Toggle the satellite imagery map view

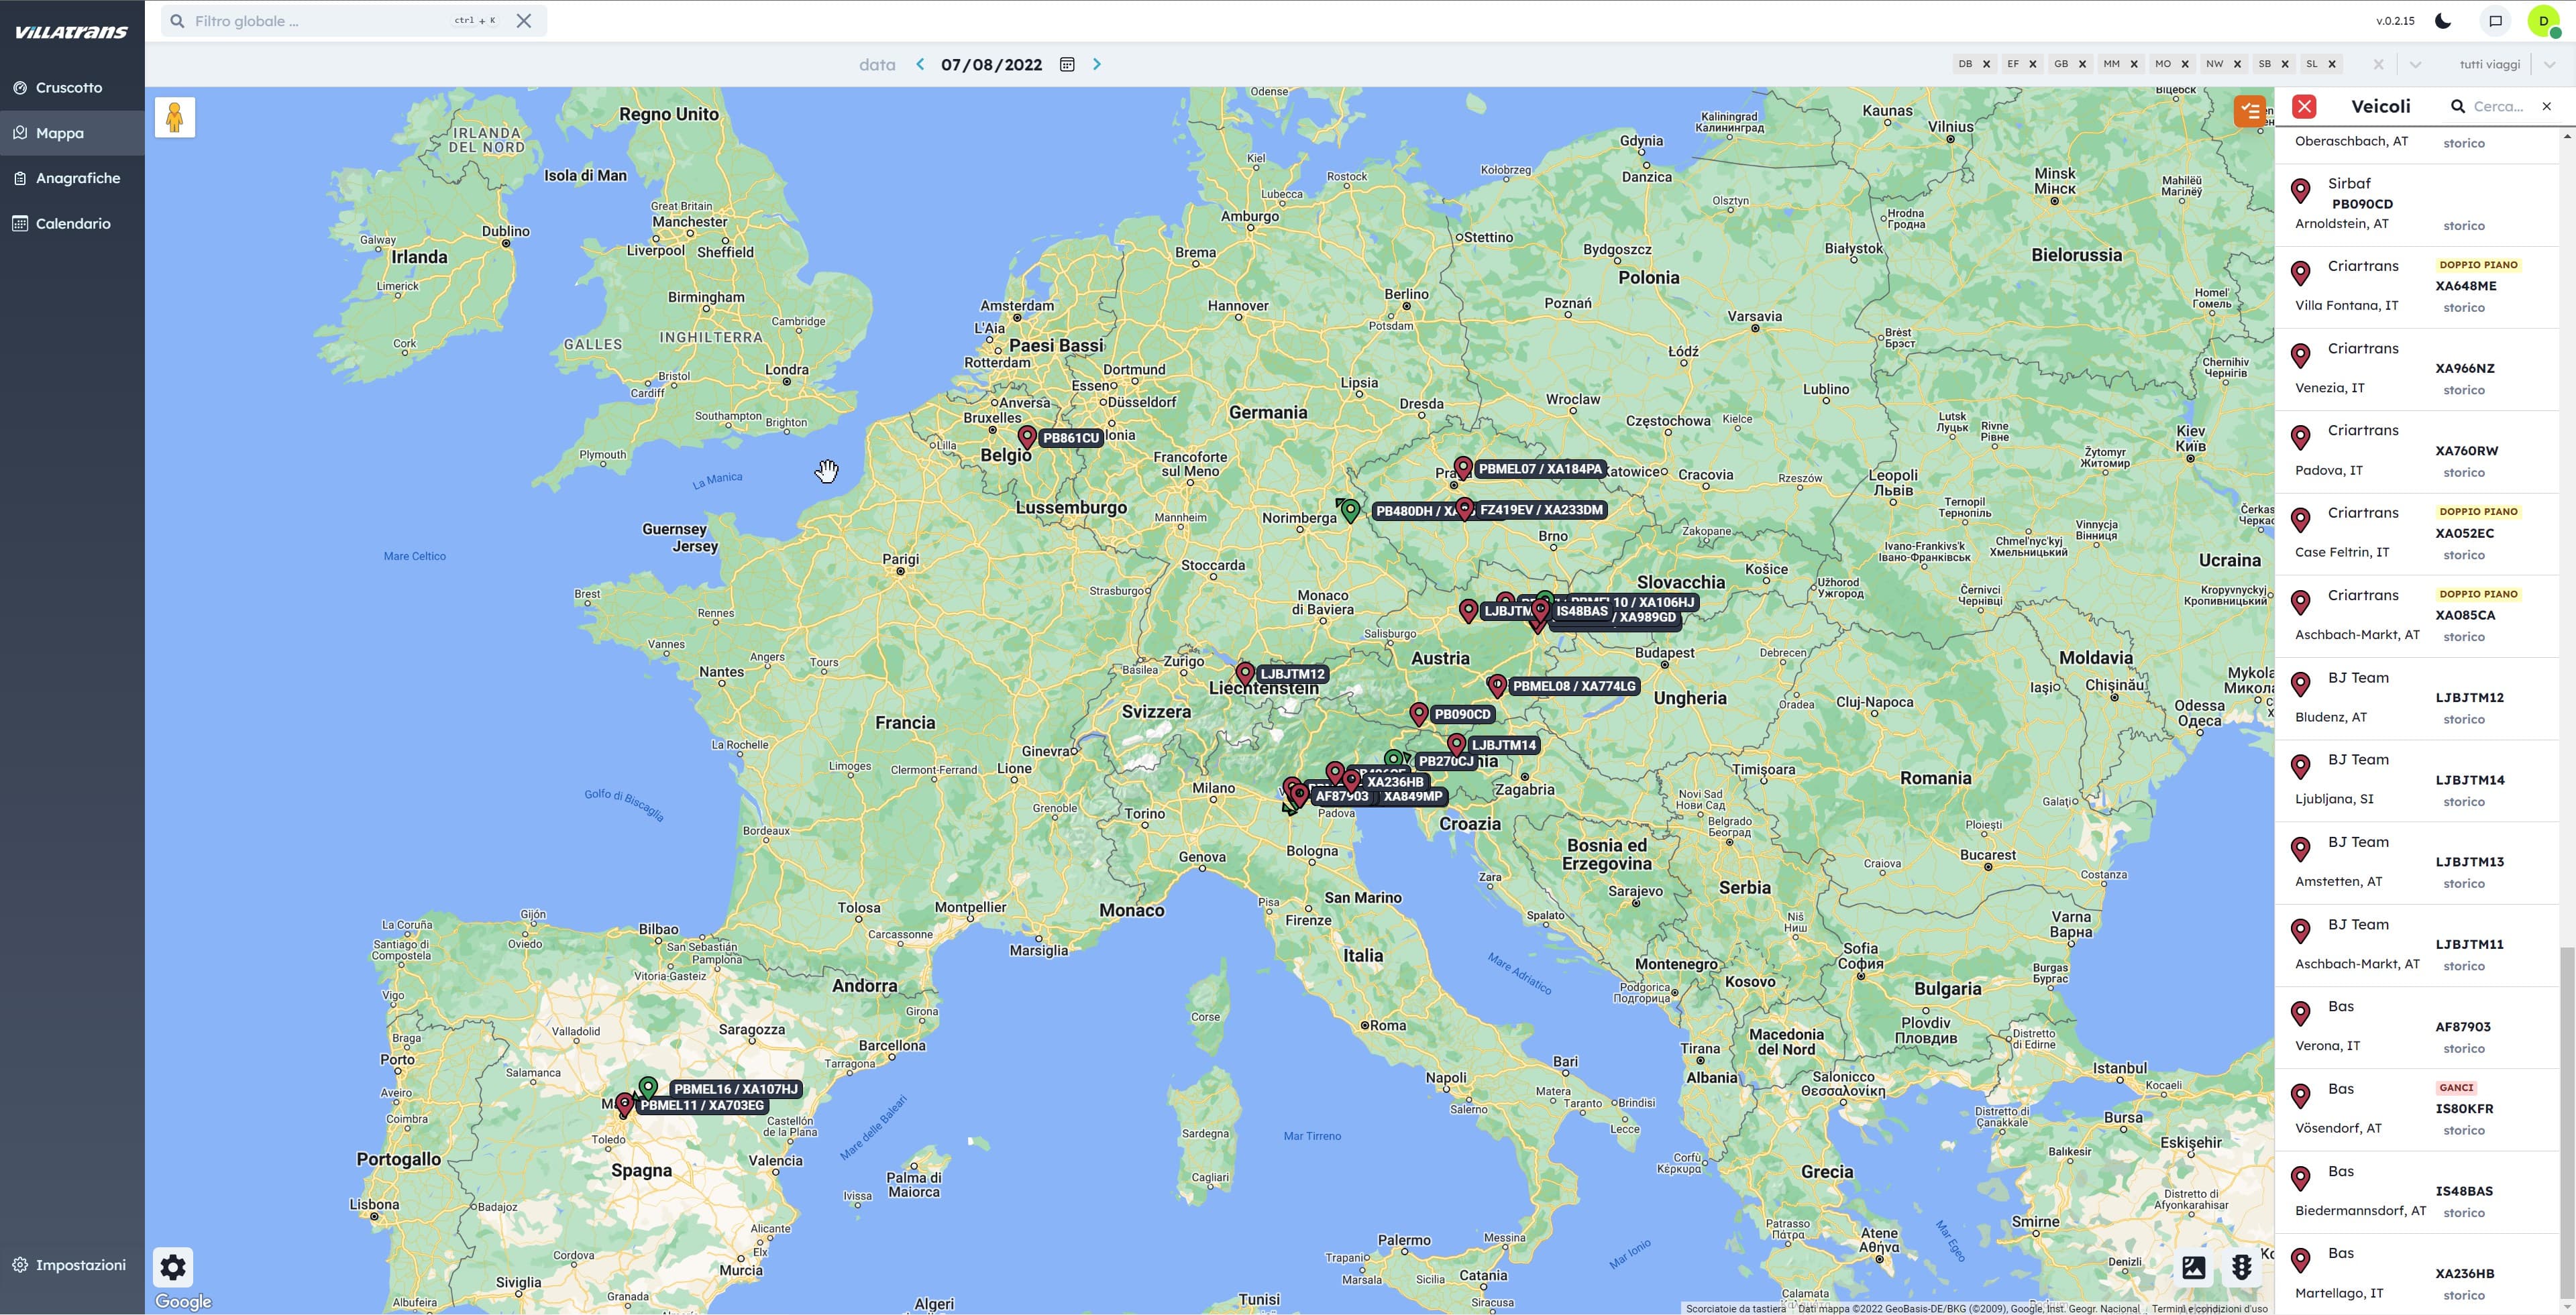pos(2194,1268)
